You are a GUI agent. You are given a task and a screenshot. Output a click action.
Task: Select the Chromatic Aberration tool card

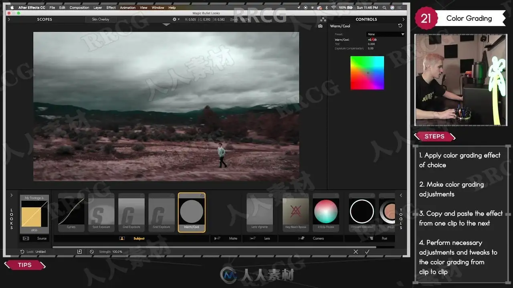[x=362, y=212]
